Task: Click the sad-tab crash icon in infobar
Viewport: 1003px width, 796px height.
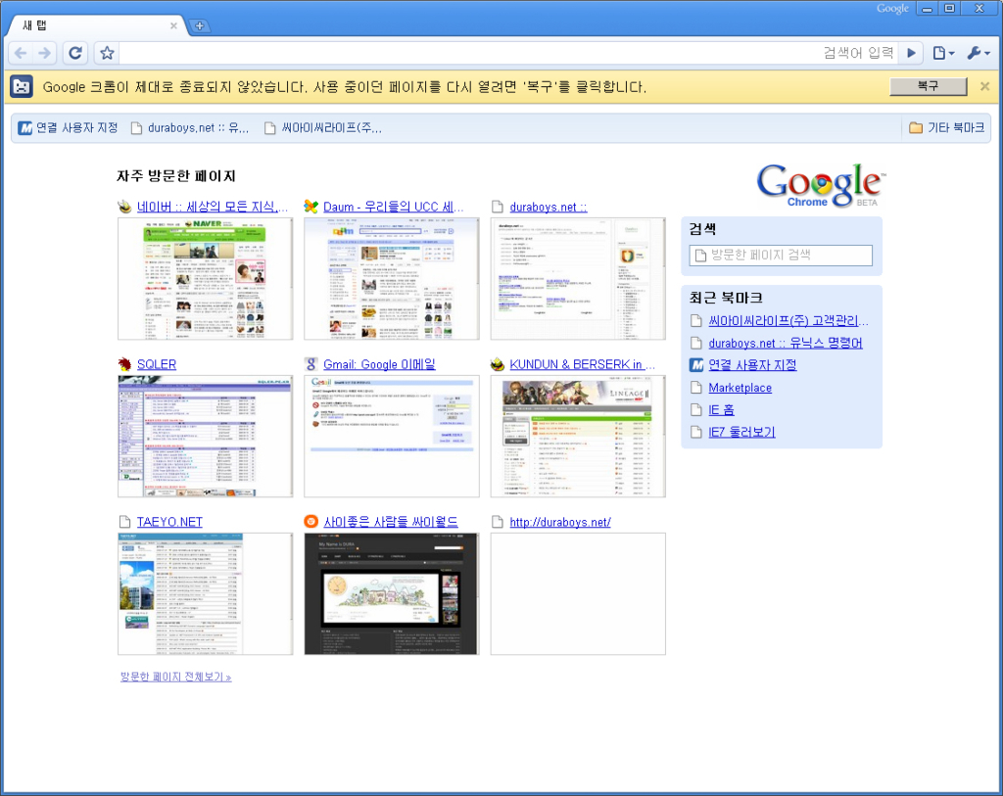Action: point(22,86)
